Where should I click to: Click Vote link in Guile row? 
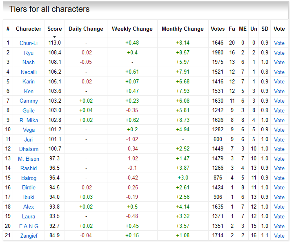pos(279,110)
